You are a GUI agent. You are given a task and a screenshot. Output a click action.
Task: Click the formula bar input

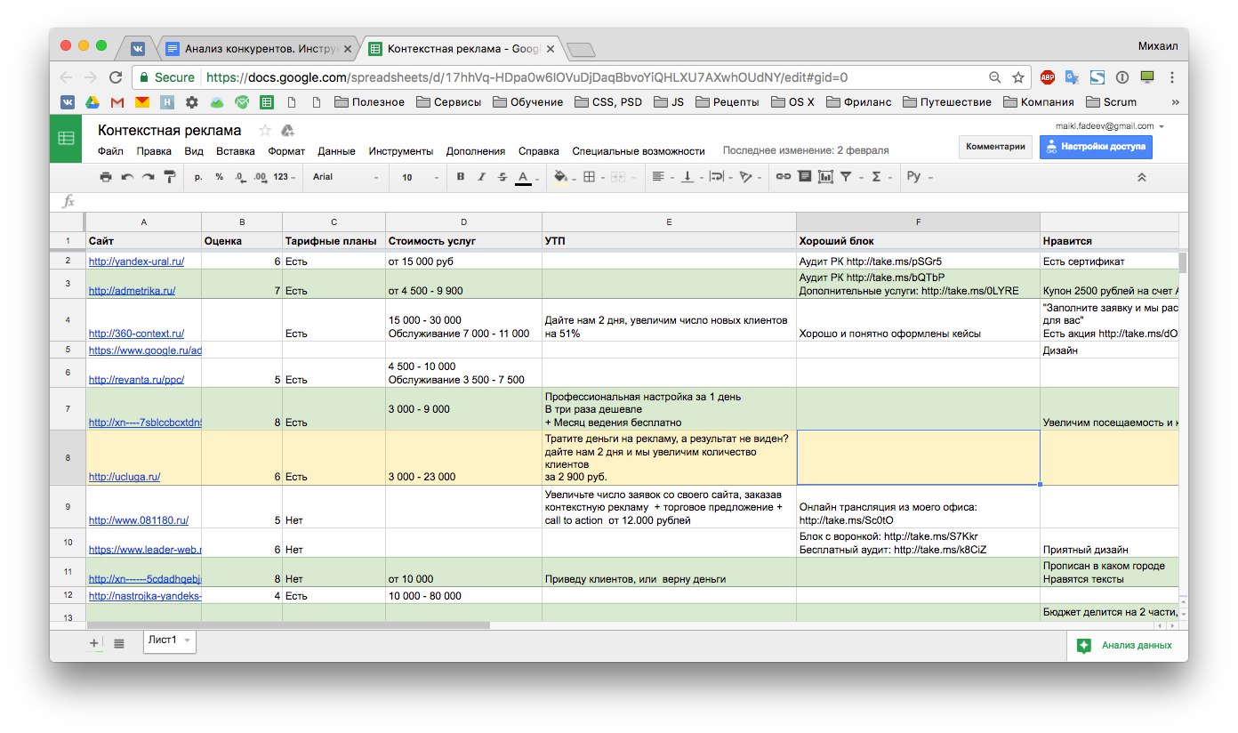pos(631,202)
